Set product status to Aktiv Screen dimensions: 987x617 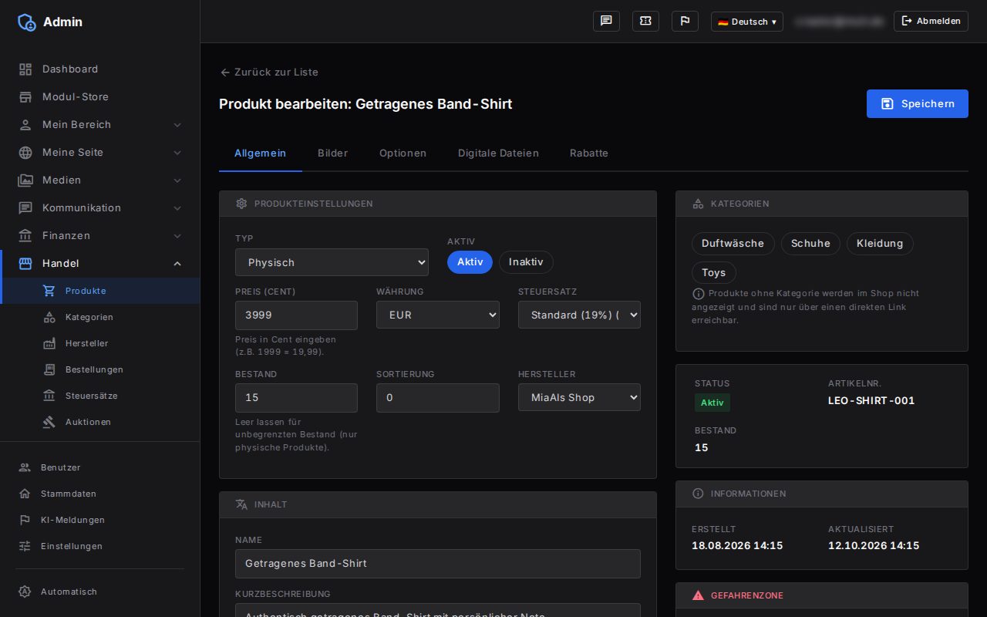[x=470, y=262]
